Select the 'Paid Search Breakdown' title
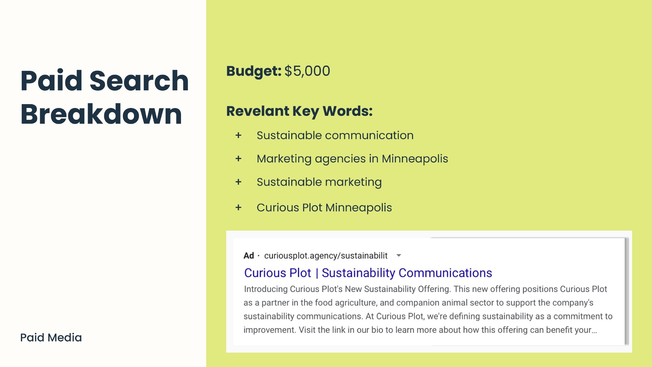Screen dimensions: 652x367 (x=105, y=97)
